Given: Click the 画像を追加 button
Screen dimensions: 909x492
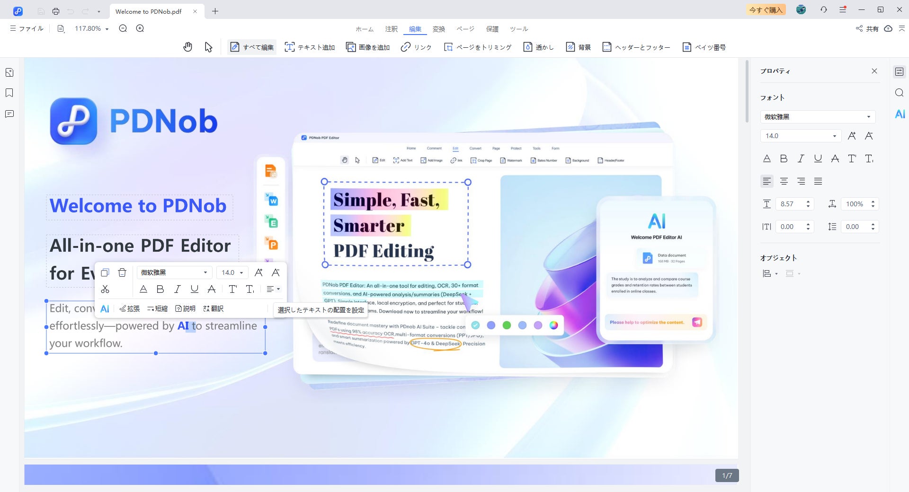Looking at the screenshot, I should tap(368, 47).
